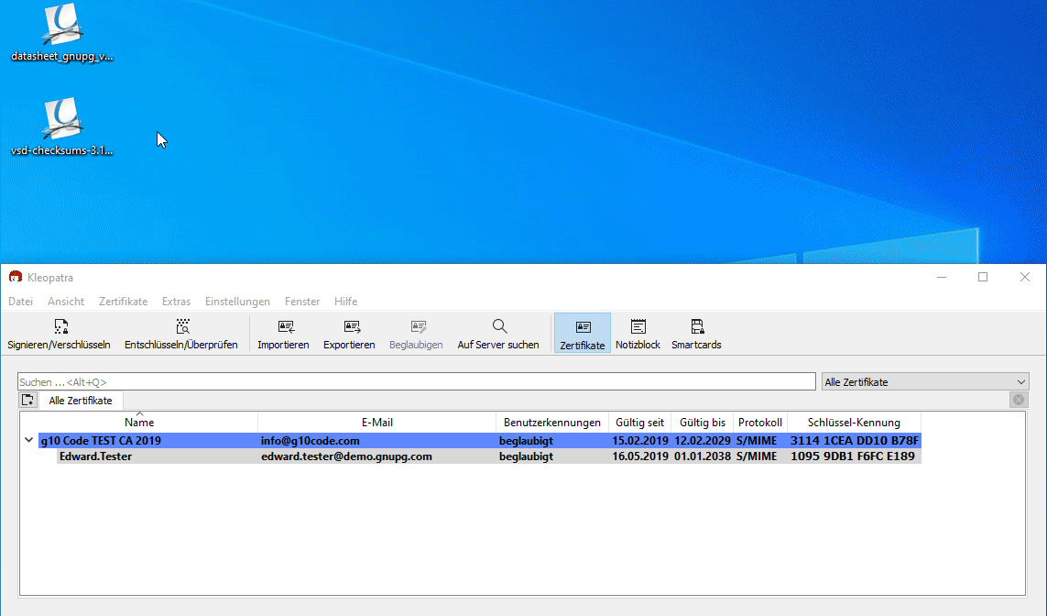Image resolution: width=1047 pixels, height=616 pixels.
Task: Close the Kleopatra window
Action: [x=1025, y=277]
